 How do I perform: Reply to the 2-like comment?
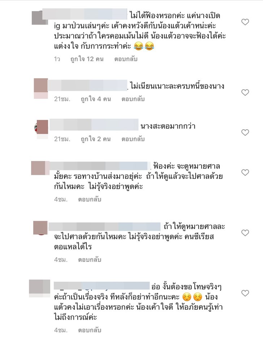[x=133, y=139]
